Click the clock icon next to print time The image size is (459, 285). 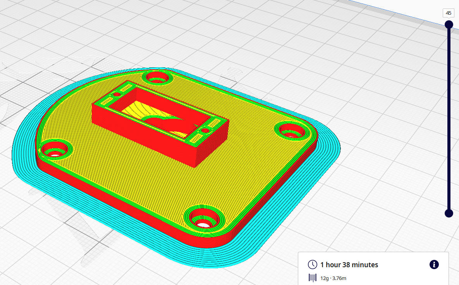(312, 265)
